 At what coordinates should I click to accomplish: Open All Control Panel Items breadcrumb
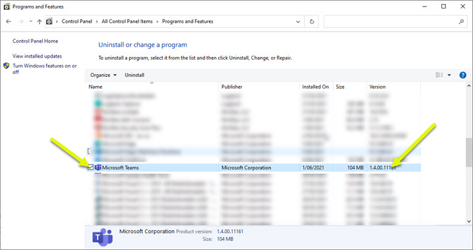(127, 22)
